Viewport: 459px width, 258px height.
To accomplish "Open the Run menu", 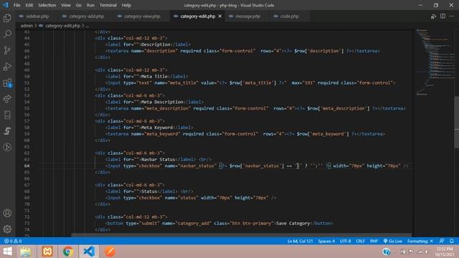I will 90,5.
